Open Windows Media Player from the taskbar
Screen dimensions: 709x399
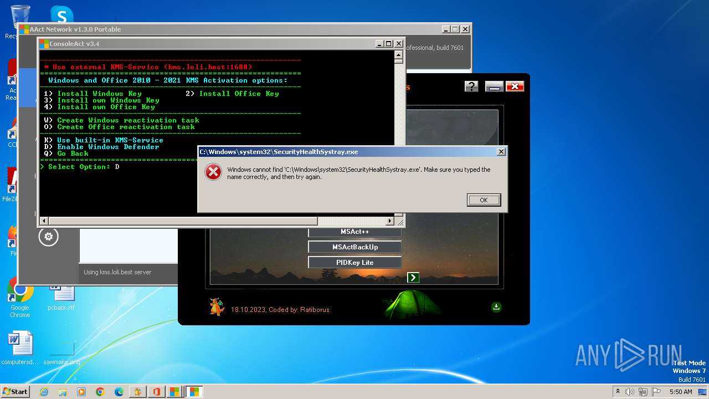click(81, 392)
